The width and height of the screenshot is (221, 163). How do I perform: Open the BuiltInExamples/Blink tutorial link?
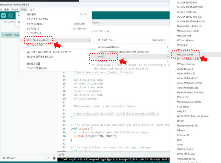(116, 114)
